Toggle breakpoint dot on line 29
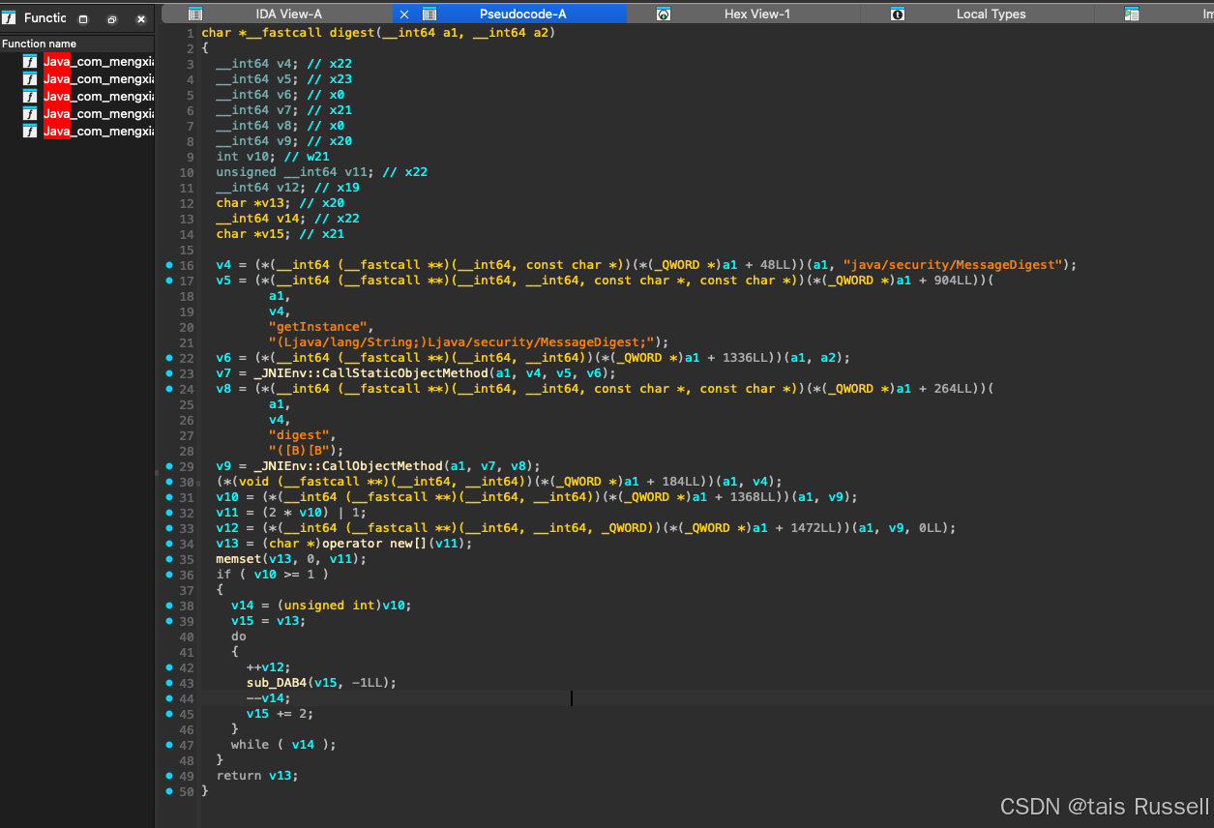 point(169,466)
